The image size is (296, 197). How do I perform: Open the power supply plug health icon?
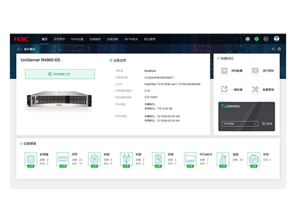(126, 160)
